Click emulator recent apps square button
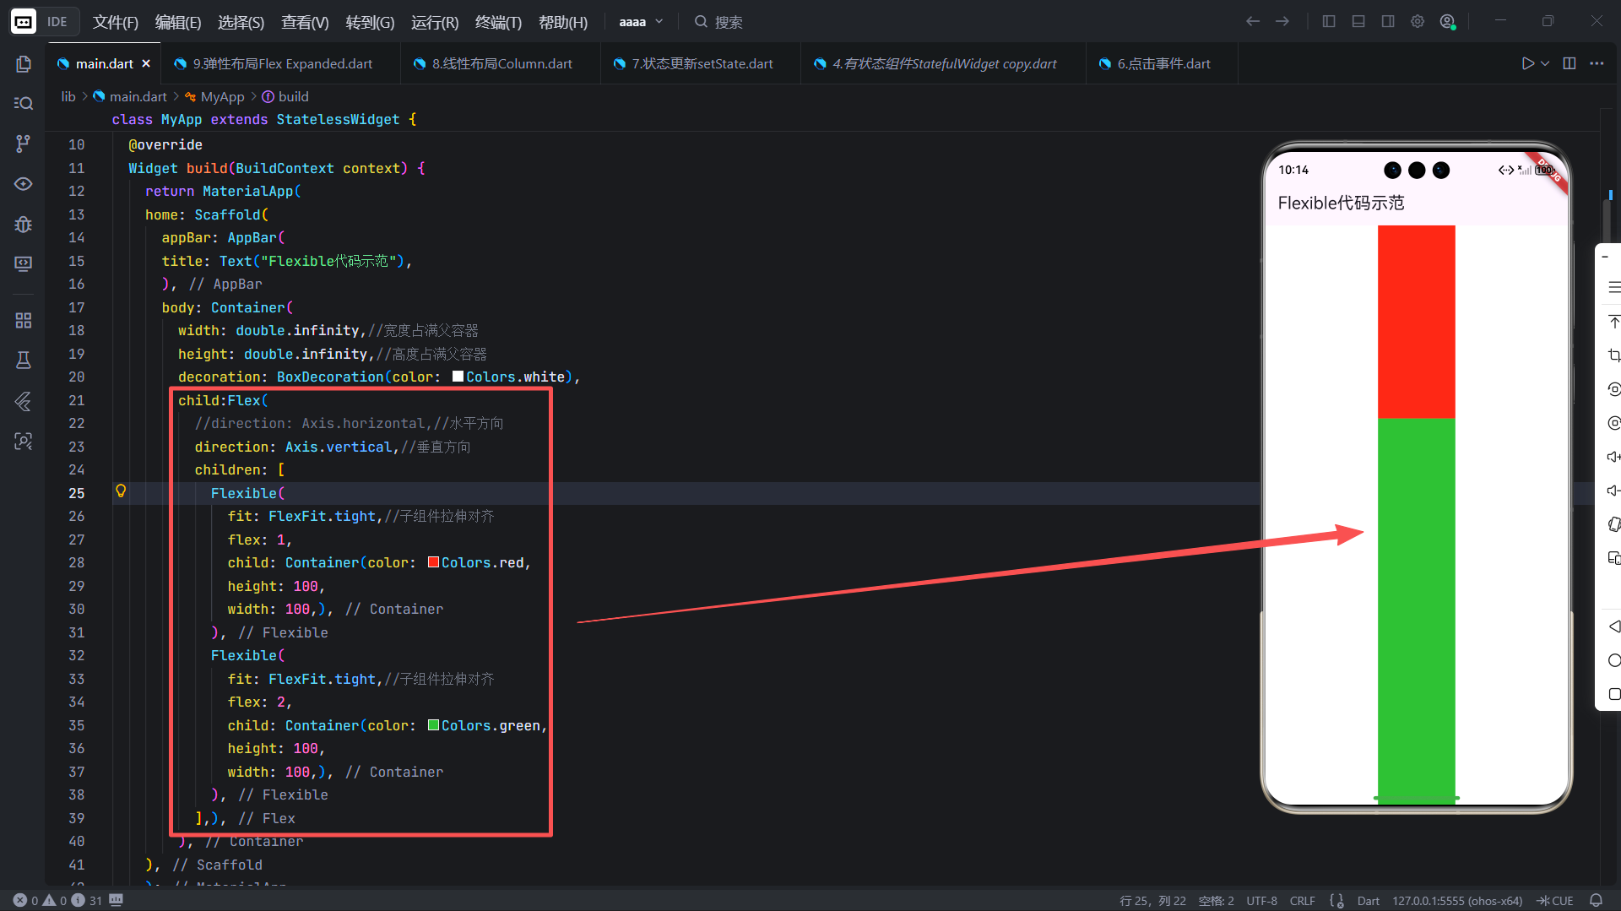The width and height of the screenshot is (1621, 911). (x=1613, y=694)
